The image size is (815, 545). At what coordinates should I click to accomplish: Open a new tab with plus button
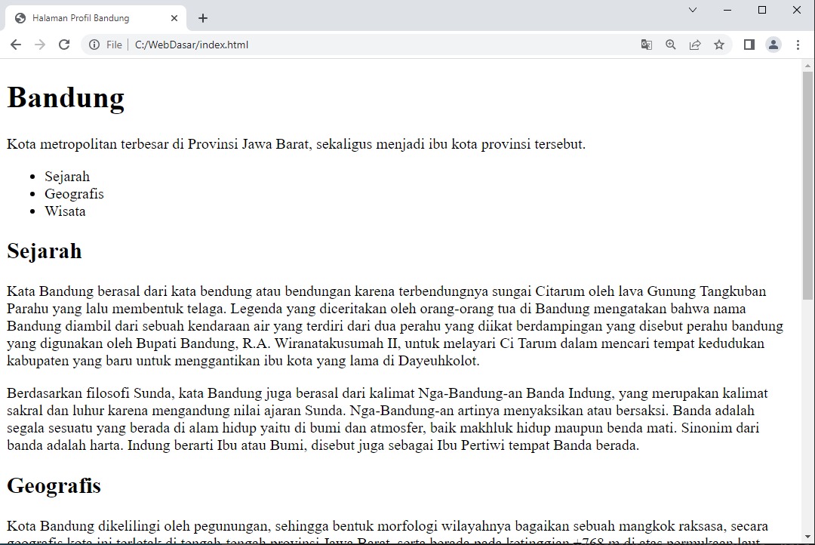pos(203,18)
